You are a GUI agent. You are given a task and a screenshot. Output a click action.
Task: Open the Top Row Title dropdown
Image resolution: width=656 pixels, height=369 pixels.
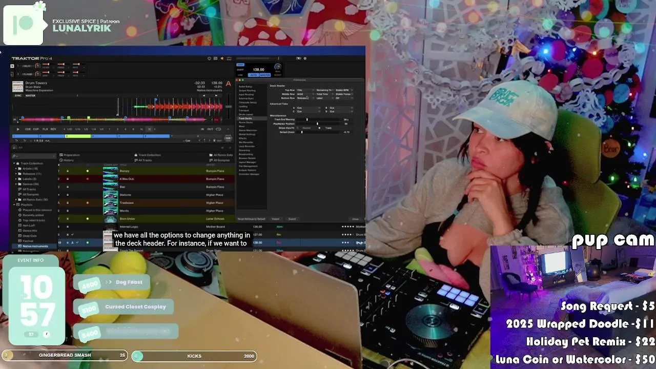pos(305,90)
